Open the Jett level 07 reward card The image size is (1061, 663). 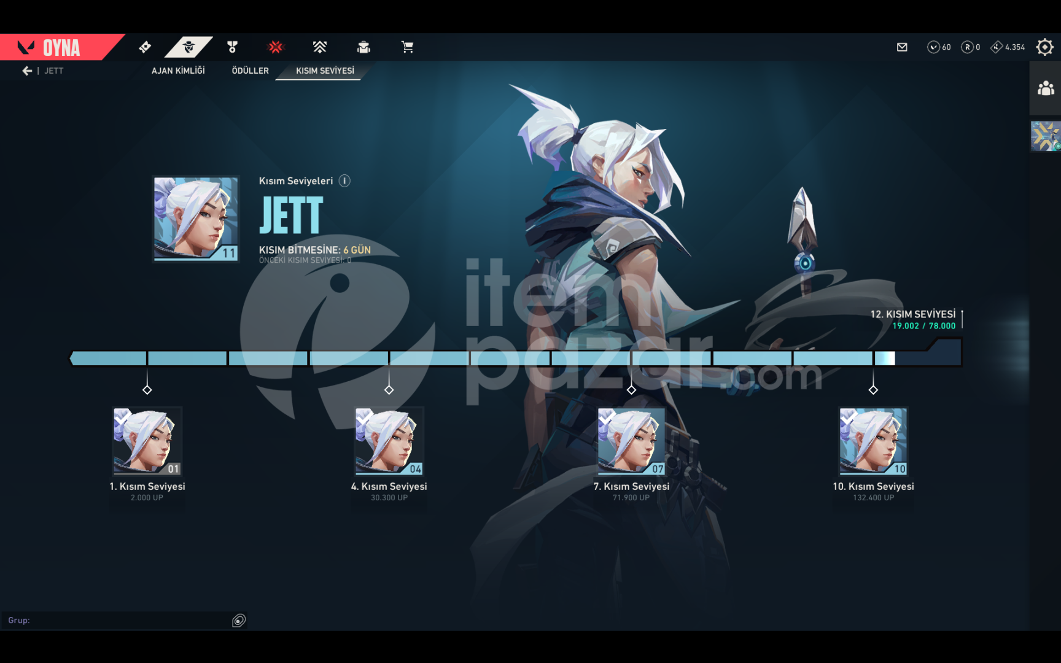click(631, 441)
